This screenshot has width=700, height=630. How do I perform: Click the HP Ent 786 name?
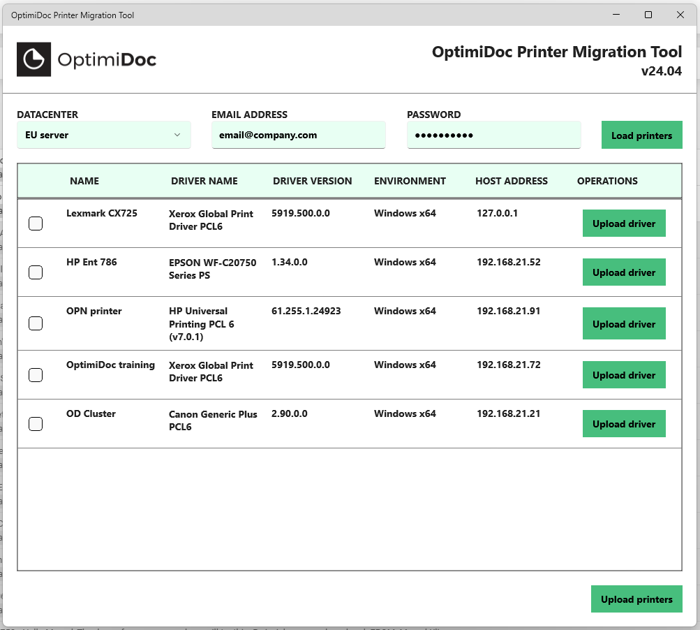tap(91, 262)
